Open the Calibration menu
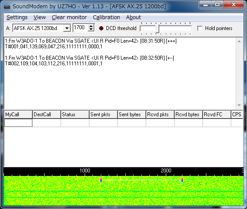The image size is (247, 209). click(x=106, y=17)
